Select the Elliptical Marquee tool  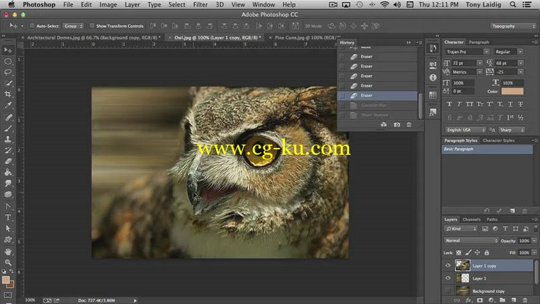click(x=8, y=61)
